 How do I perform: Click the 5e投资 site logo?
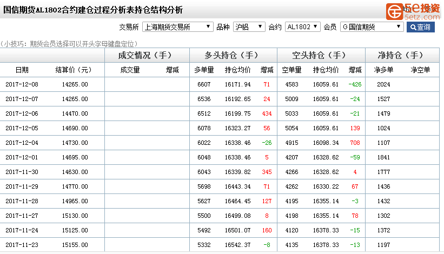tap(413, 11)
